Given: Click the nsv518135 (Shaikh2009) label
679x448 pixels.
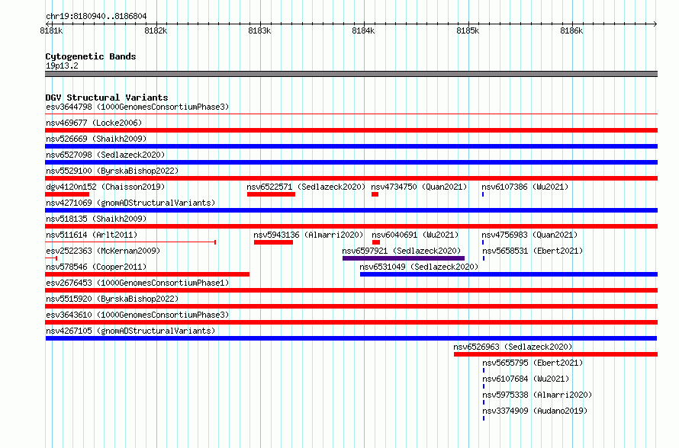Looking at the screenshot, I should coord(96,219).
